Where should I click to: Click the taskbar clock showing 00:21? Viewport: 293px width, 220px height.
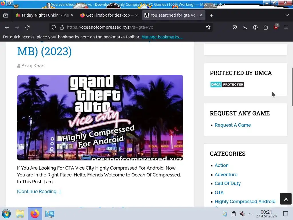point(266,214)
